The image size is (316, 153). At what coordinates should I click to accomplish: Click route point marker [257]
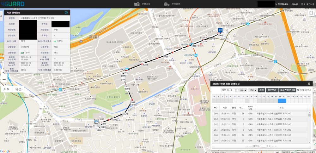[166, 57]
